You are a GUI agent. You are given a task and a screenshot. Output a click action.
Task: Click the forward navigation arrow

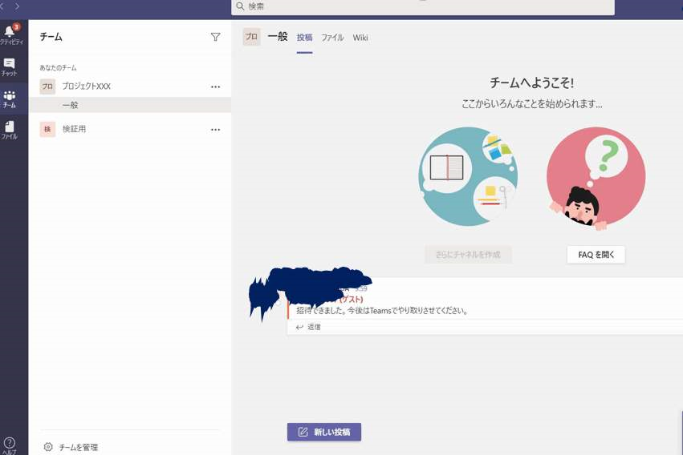[17, 6]
